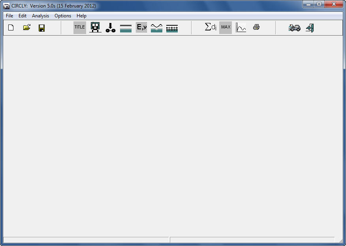Screen dimensions: 346x246
Task: Create a new file with blank page icon
Action: pos(11,28)
